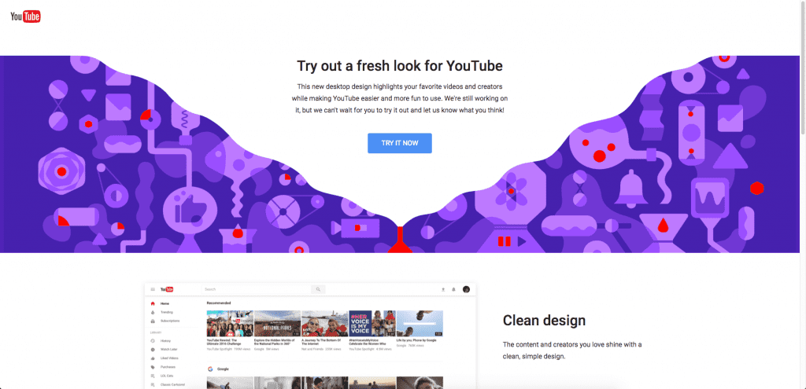Click the magnifier search button in the preview
The width and height of the screenshot is (806, 389).
click(x=318, y=289)
